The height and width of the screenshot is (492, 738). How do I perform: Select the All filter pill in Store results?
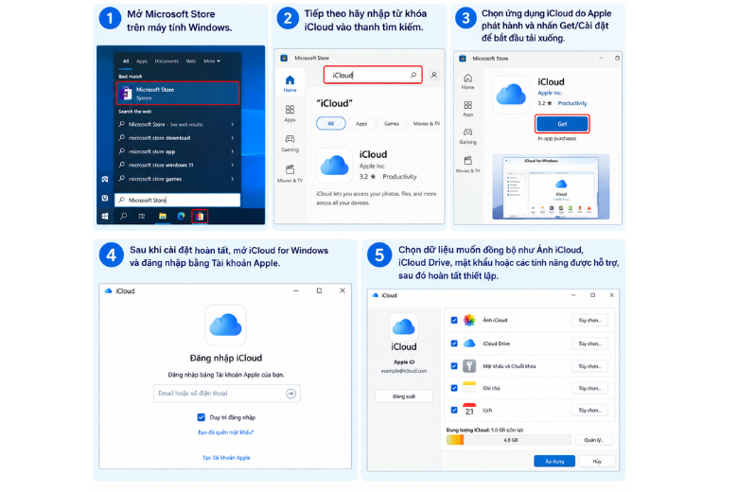point(331,123)
